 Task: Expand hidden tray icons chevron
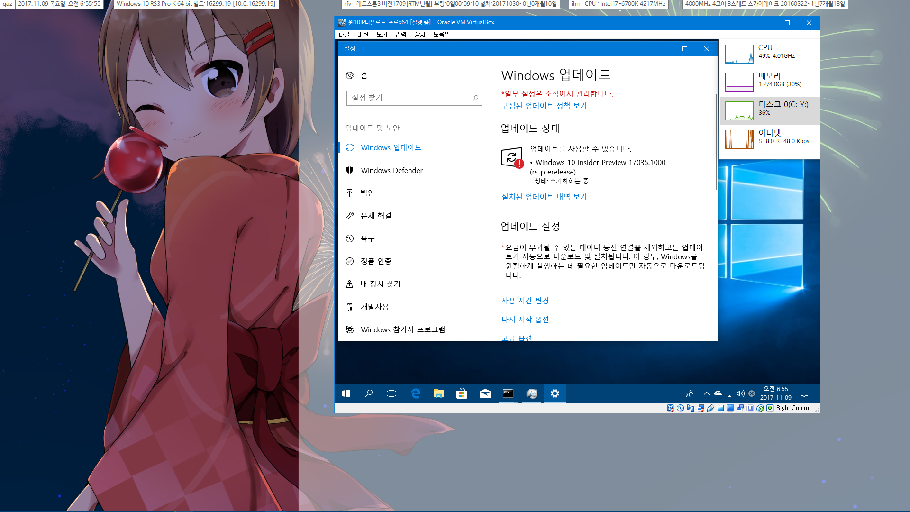point(707,393)
